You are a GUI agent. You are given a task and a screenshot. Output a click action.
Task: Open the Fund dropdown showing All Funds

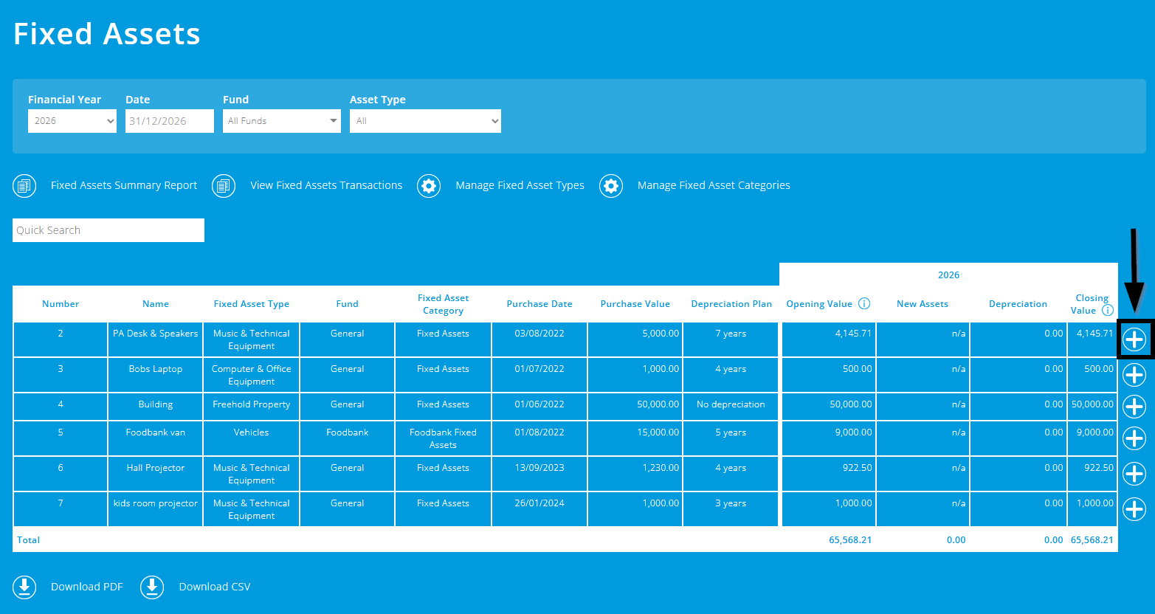[x=281, y=120]
